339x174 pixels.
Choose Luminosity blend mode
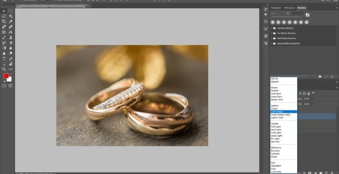click(x=284, y=172)
